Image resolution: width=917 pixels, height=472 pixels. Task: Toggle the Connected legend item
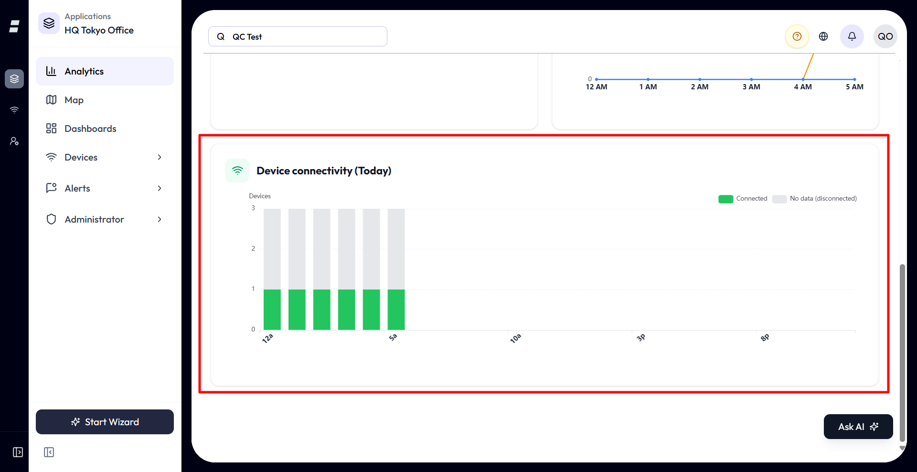[x=743, y=199]
